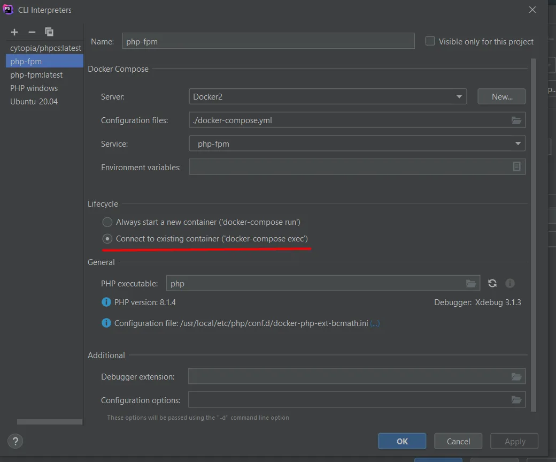Viewport: 556px width, 462px height.
Task: Add a new CLI interpreter with plus icon
Action: click(14, 32)
